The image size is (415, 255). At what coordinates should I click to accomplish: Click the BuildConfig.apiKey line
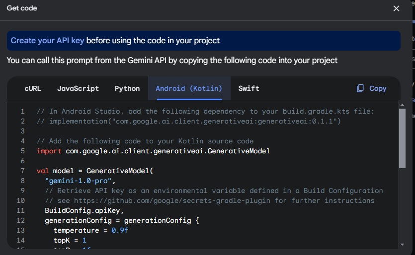(84, 211)
